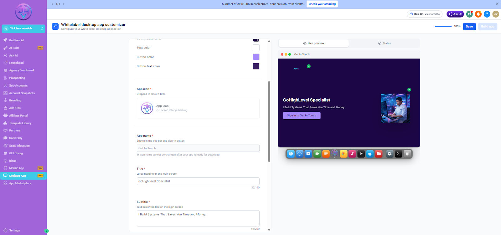
Task: Click the trash icon in the preview dock
Action: coord(407,154)
